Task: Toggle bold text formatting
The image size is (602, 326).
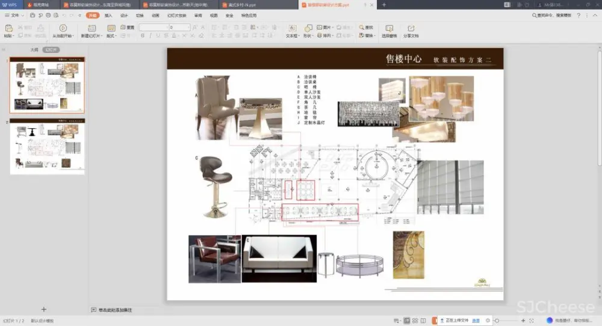Action: [142, 35]
